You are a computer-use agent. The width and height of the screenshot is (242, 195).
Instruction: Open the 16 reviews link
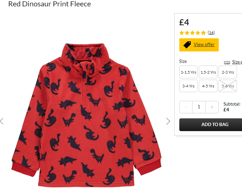[x=211, y=33]
